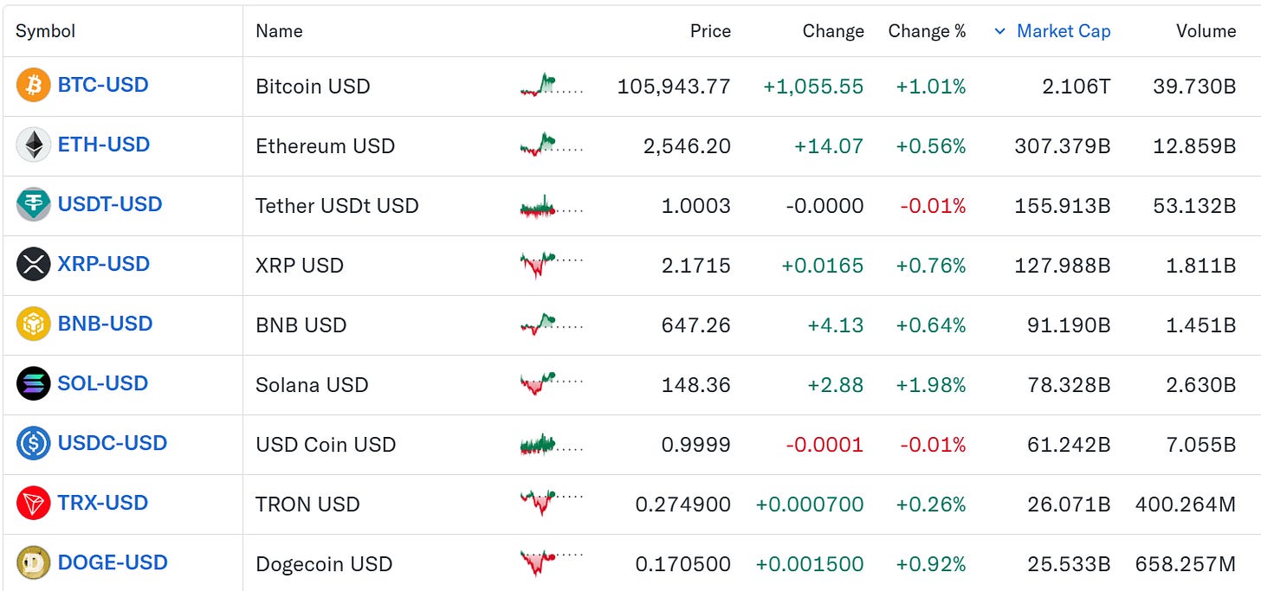Open the SOL-USD ticker link
Screen dimensions: 1261x591
(103, 383)
